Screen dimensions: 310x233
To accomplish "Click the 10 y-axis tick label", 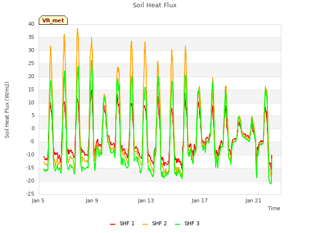I will [31, 102].
